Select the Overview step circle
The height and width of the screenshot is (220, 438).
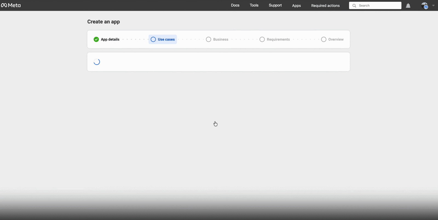(x=324, y=39)
